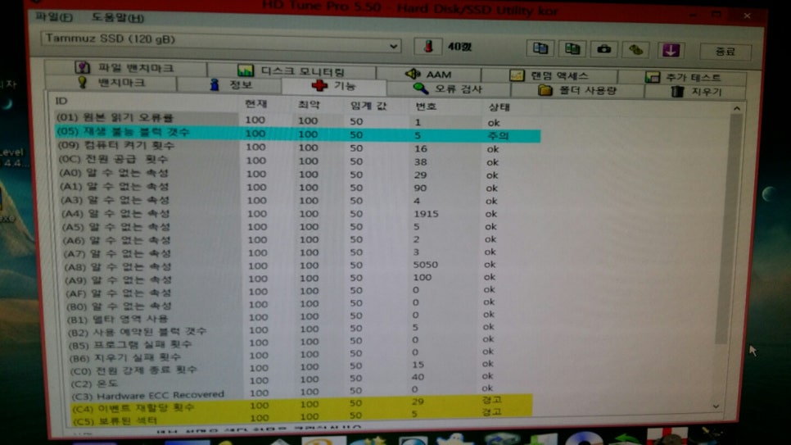Viewport: 791px width, 445px height.
Task: Select the (A9) 알 수 없는 속성 row
Action: 297,279
